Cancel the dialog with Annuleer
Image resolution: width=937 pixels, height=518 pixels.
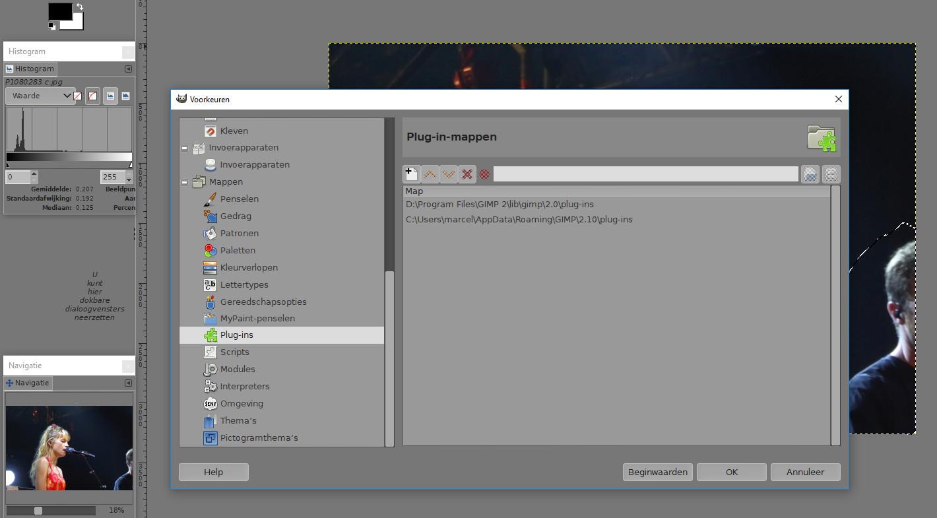click(806, 472)
